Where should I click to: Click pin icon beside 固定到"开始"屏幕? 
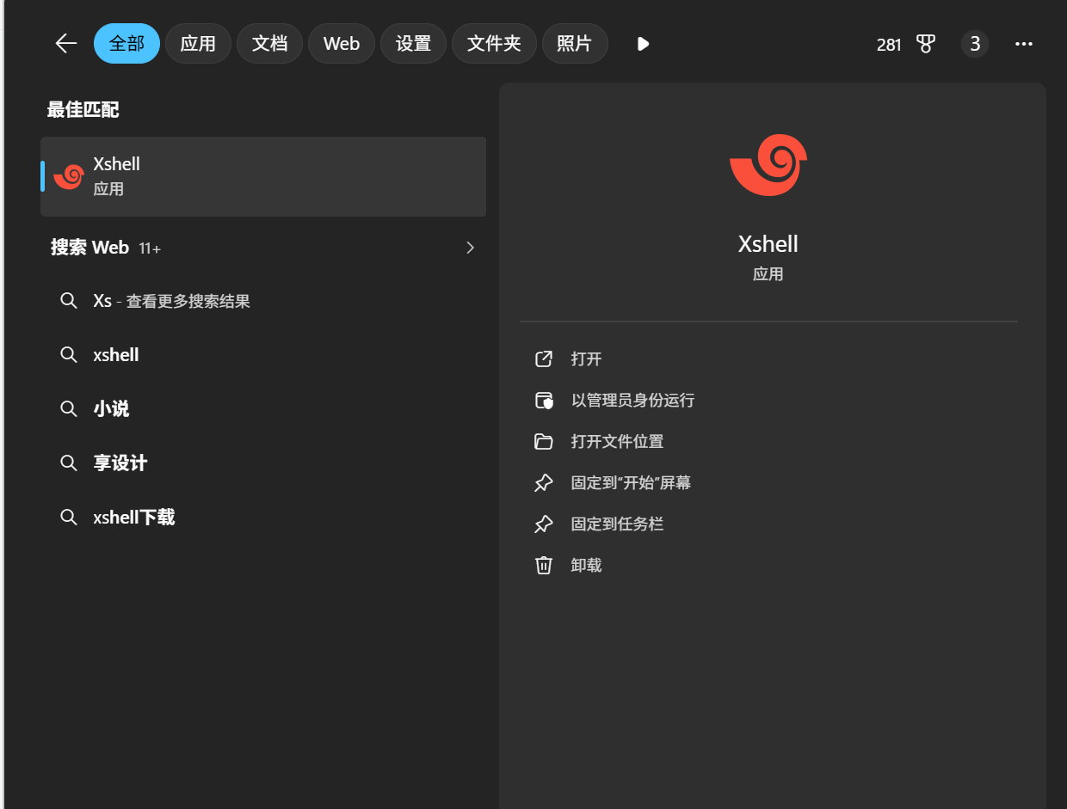pos(544,483)
